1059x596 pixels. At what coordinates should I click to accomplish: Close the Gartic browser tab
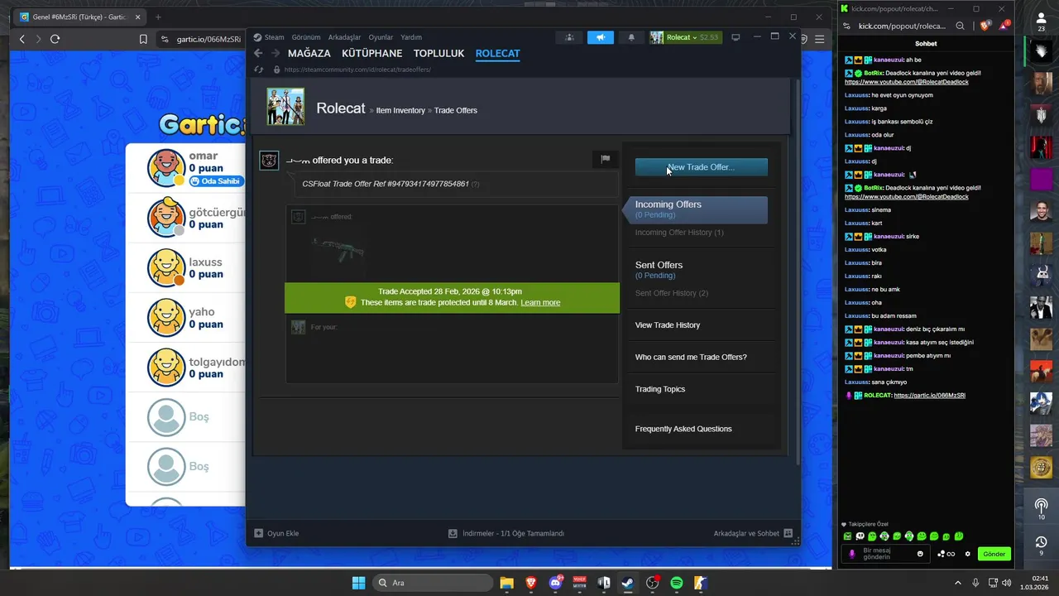click(x=137, y=17)
